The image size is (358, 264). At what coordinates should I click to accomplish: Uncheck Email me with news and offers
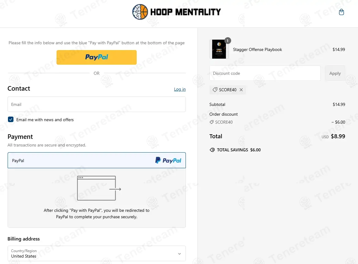pyautogui.click(x=11, y=120)
